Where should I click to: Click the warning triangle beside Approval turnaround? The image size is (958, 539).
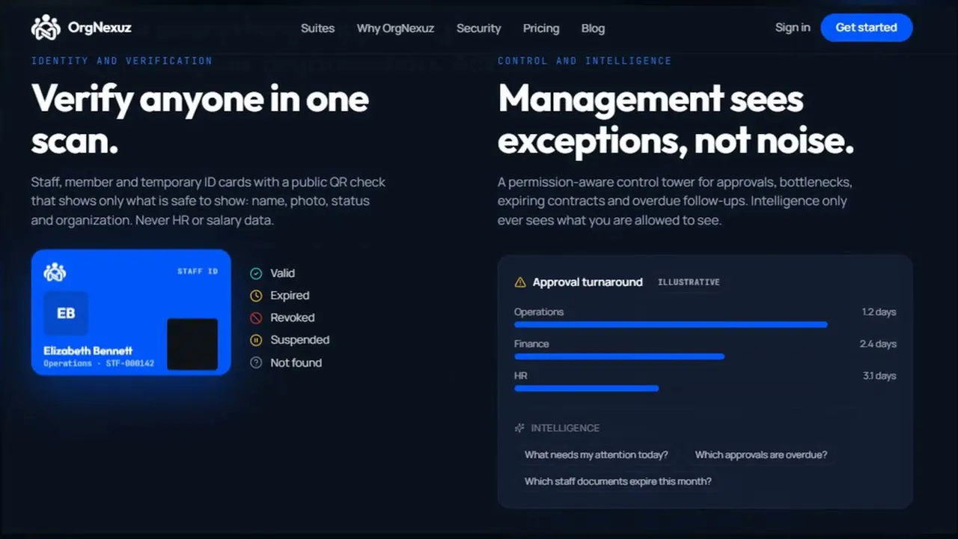tap(520, 282)
